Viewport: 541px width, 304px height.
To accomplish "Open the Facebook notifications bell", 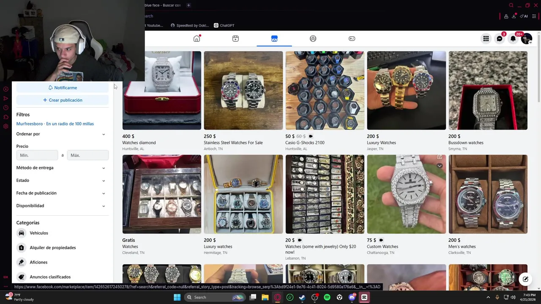I will tap(513, 38).
